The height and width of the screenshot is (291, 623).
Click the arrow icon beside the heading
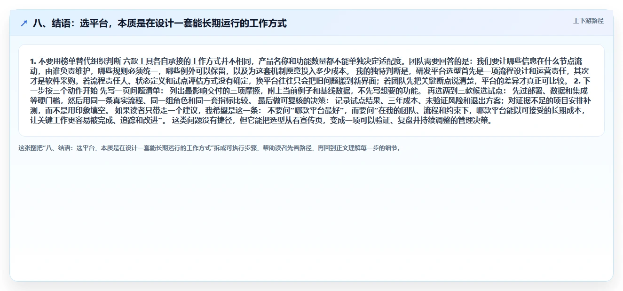[x=24, y=23]
